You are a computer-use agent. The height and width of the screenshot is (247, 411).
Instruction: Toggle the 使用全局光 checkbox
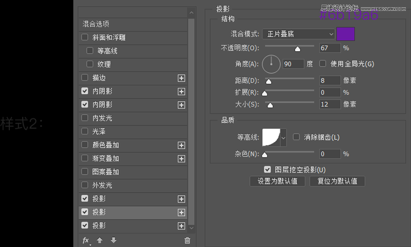click(323, 64)
